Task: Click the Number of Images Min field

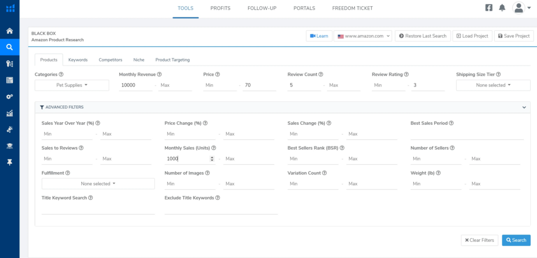Action: (190, 184)
